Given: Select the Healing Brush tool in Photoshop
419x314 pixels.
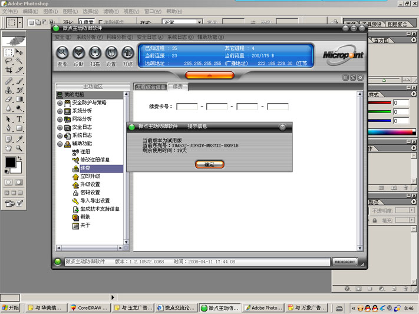Looking at the screenshot, I should [x=9, y=81].
